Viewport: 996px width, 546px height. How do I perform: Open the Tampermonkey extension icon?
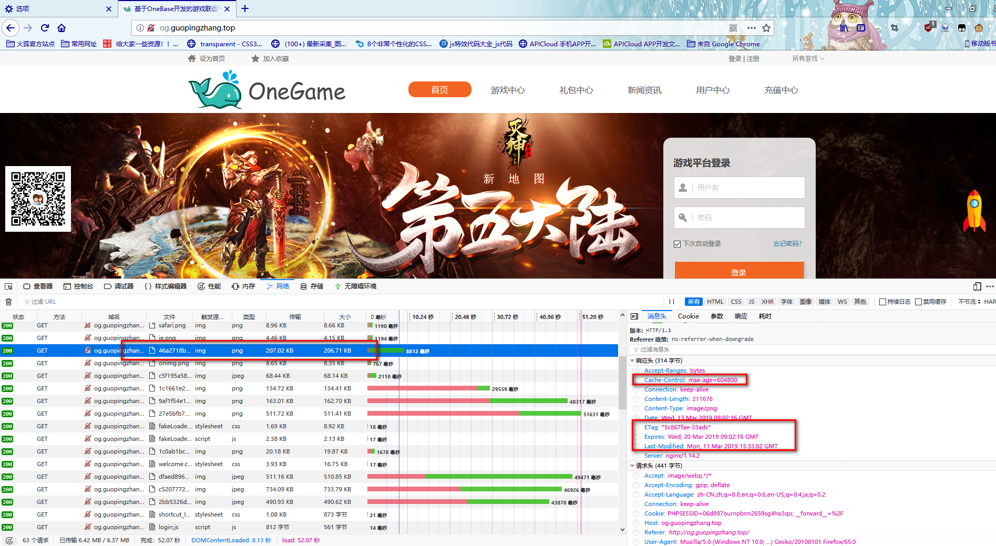(962, 28)
